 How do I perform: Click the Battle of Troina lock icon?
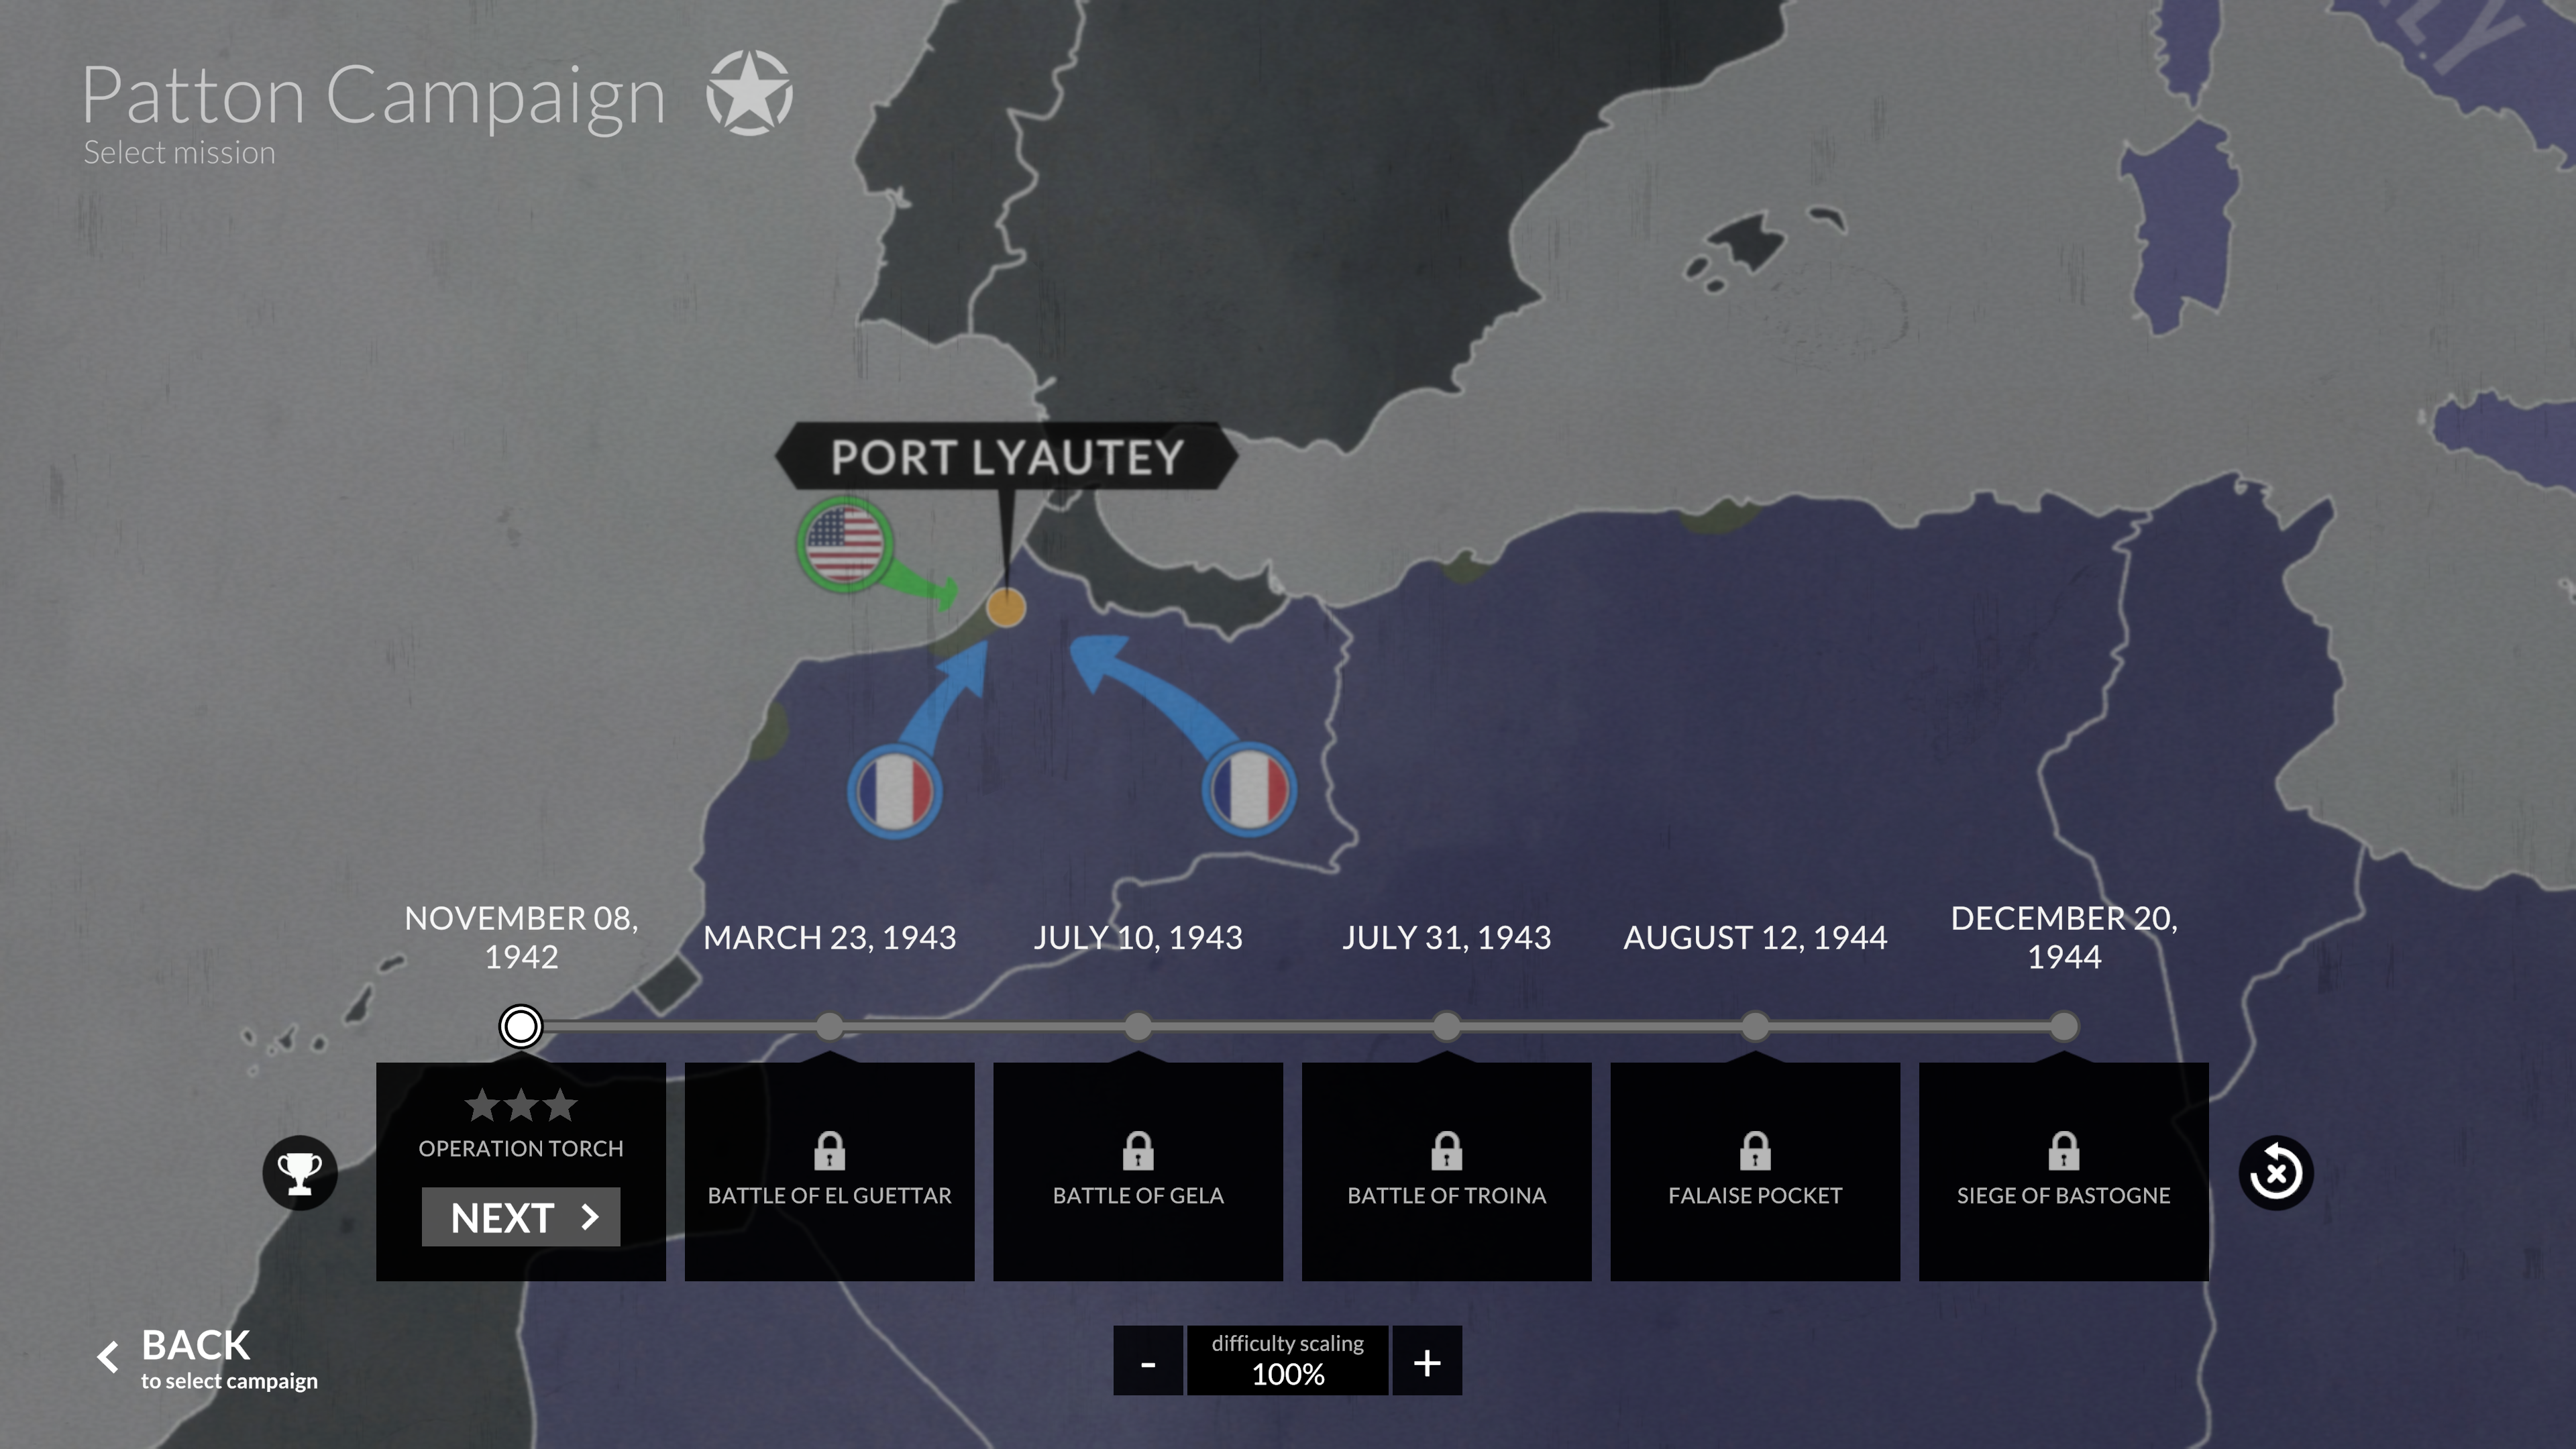[1447, 1151]
